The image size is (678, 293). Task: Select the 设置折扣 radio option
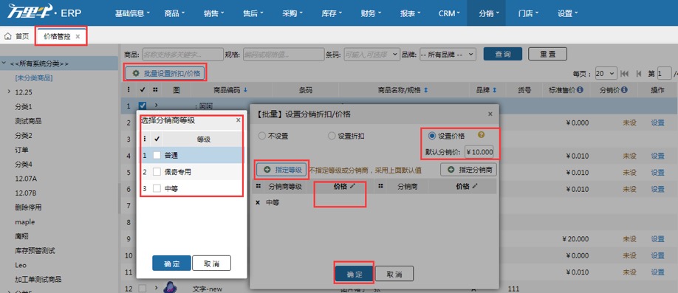pyautogui.click(x=332, y=136)
